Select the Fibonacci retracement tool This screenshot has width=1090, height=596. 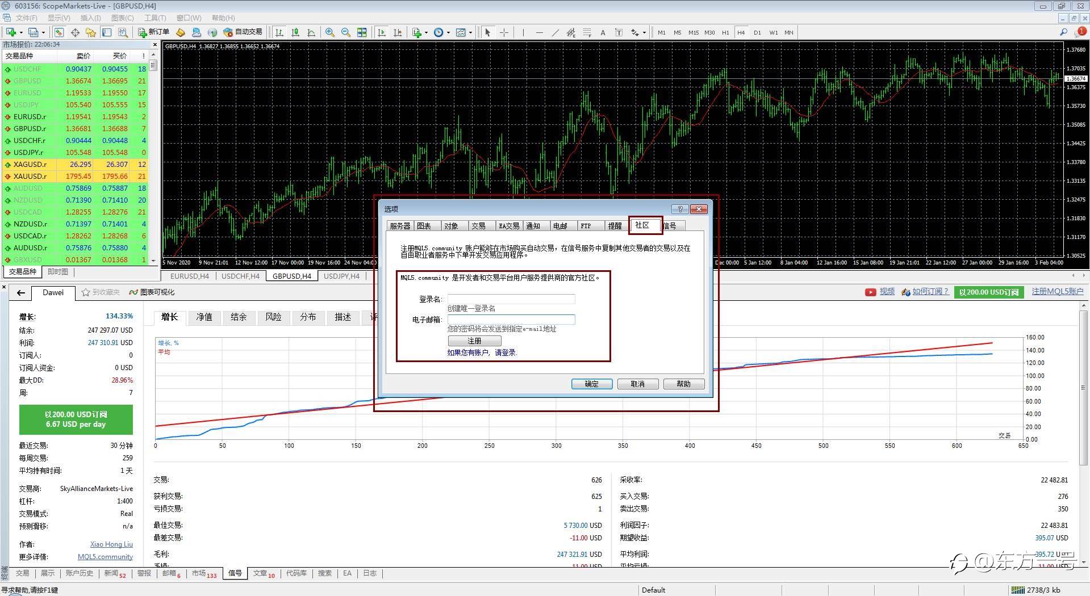[587, 32]
